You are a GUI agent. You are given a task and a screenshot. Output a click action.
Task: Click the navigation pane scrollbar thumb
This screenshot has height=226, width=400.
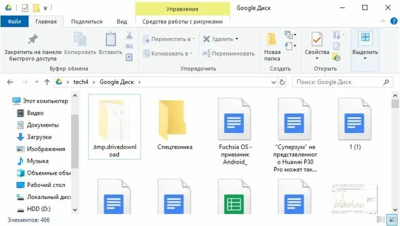[x=75, y=141]
